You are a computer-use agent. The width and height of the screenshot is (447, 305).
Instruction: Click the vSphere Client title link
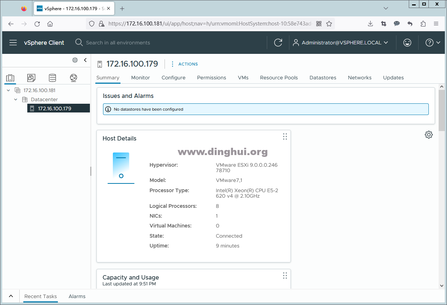44,43
